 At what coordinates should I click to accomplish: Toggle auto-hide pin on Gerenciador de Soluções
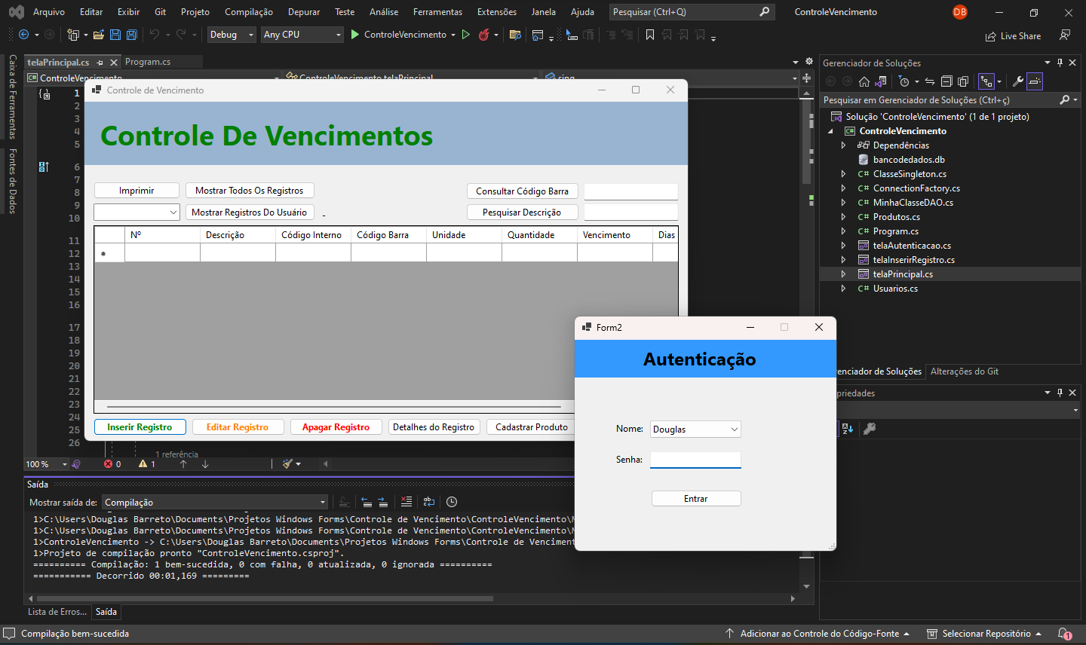pyautogui.click(x=1060, y=63)
